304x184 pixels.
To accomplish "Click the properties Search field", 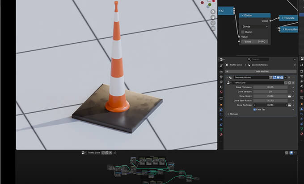I will tap(259, 59).
